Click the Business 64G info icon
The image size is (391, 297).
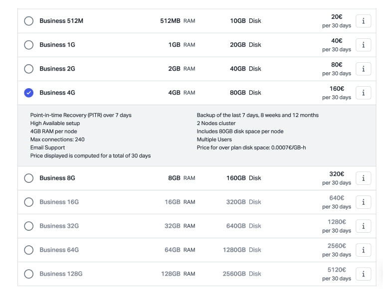(x=363, y=250)
